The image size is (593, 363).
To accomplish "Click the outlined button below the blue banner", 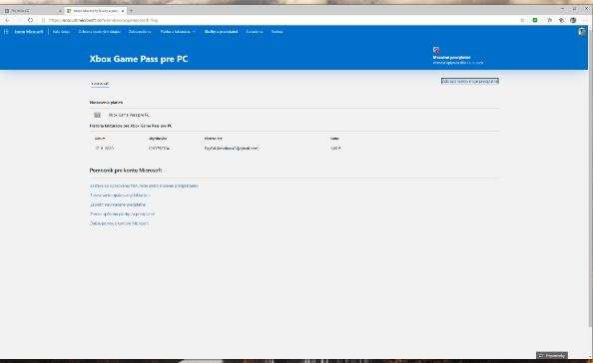I will click(x=470, y=81).
